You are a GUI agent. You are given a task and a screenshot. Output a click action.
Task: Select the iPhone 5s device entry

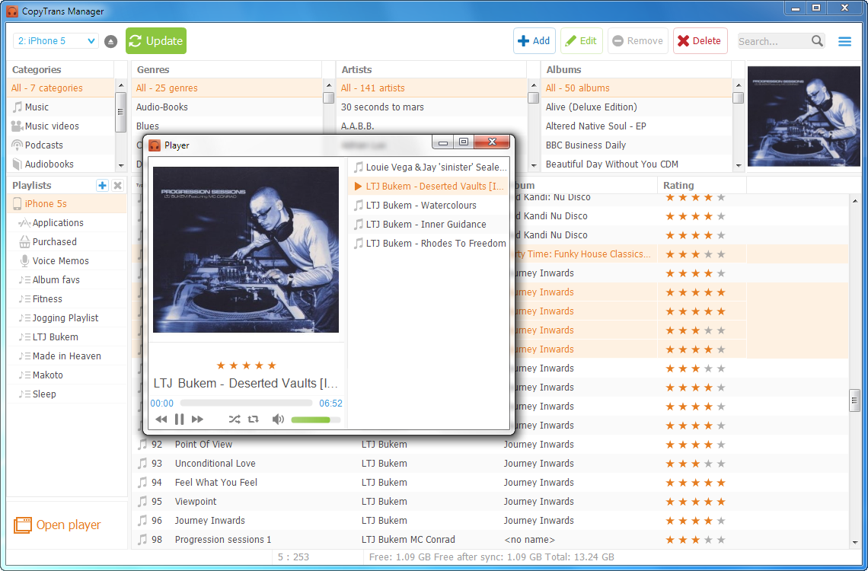coord(68,203)
